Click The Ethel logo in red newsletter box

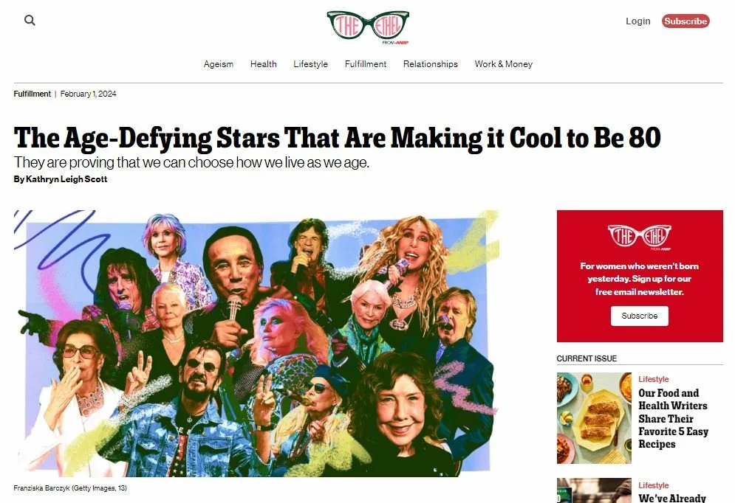(640, 237)
